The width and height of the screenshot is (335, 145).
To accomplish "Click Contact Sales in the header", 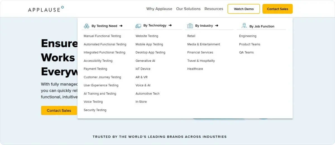I will [277, 9].
